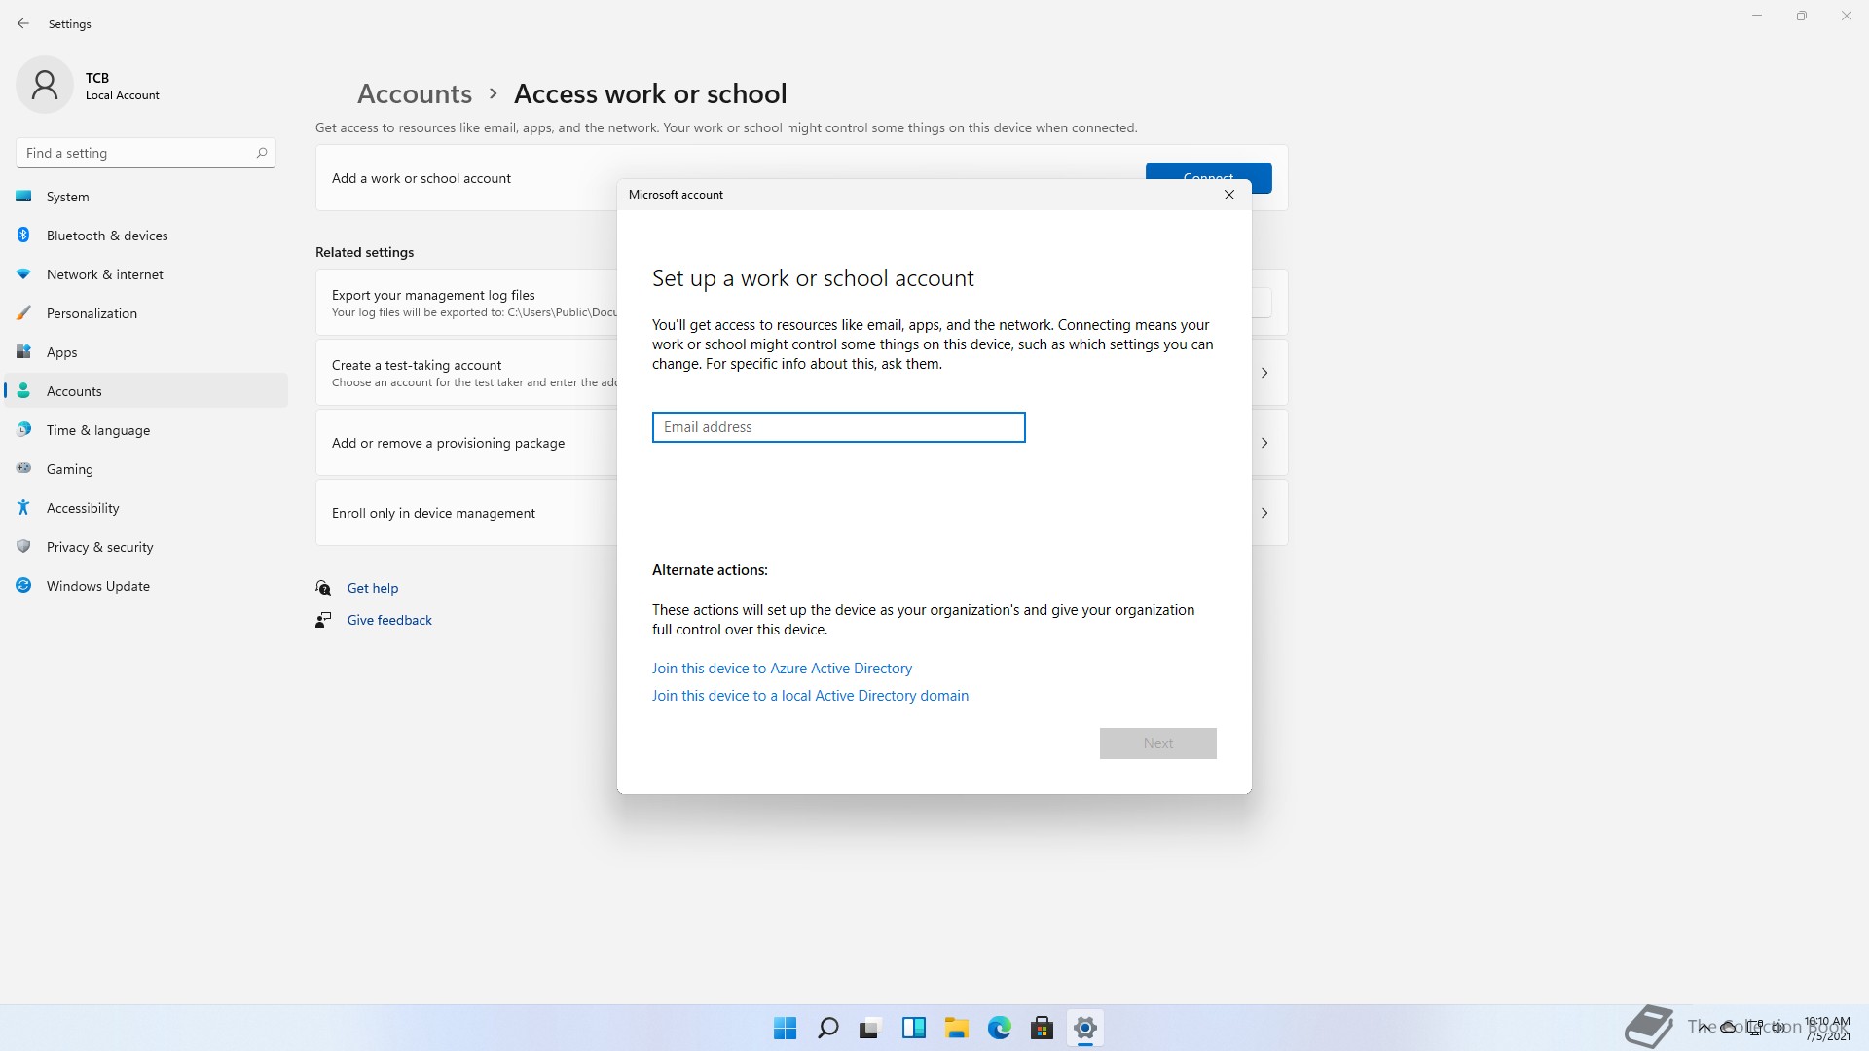Click the Privacy shield icon

[x=23, y=547]
